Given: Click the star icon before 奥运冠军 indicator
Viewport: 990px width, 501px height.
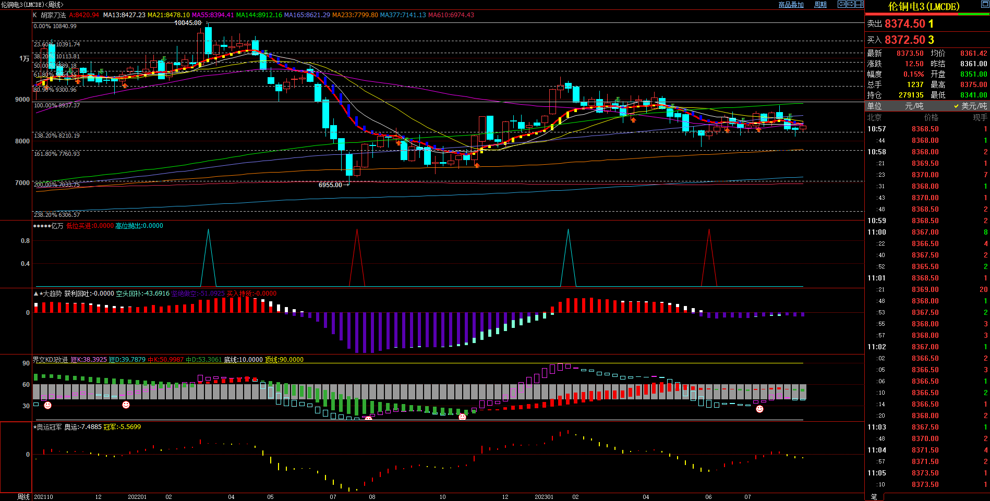Looking at the screenshot, I should (35, 427).
